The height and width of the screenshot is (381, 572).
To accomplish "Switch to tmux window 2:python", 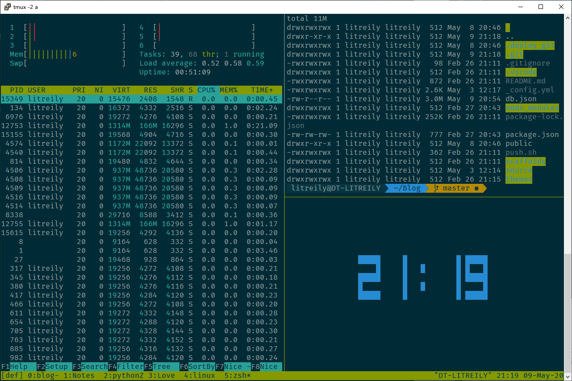I will point(124,376).
